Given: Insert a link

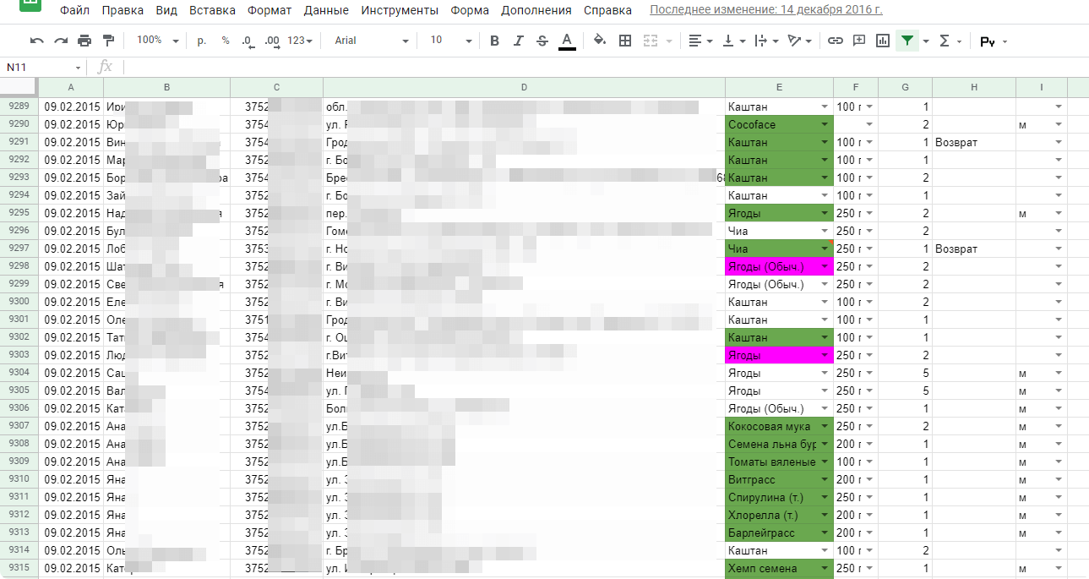Looking at the screenshot, I should [x=835, y=40].
